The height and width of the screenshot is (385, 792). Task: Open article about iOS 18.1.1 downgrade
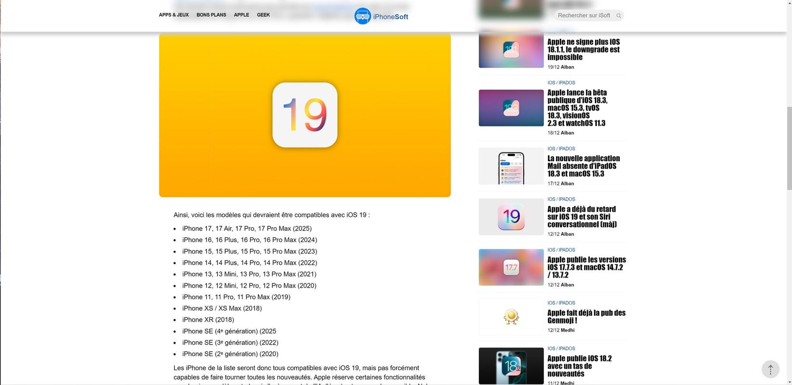click(584, 50)
